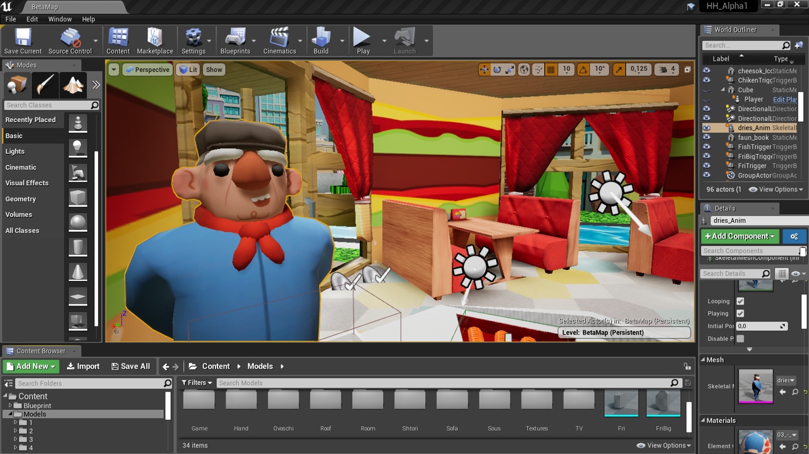Select the Sphere shape icon

click(78, 222)
